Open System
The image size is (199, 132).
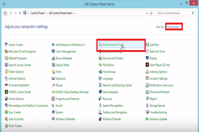59,112
